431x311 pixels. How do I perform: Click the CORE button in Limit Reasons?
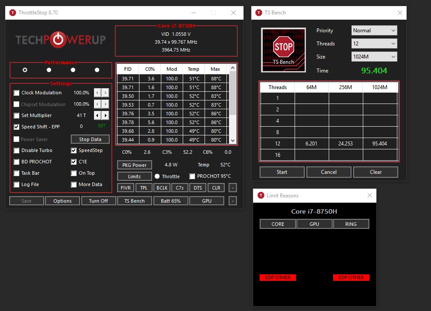(x=278, y=224)
